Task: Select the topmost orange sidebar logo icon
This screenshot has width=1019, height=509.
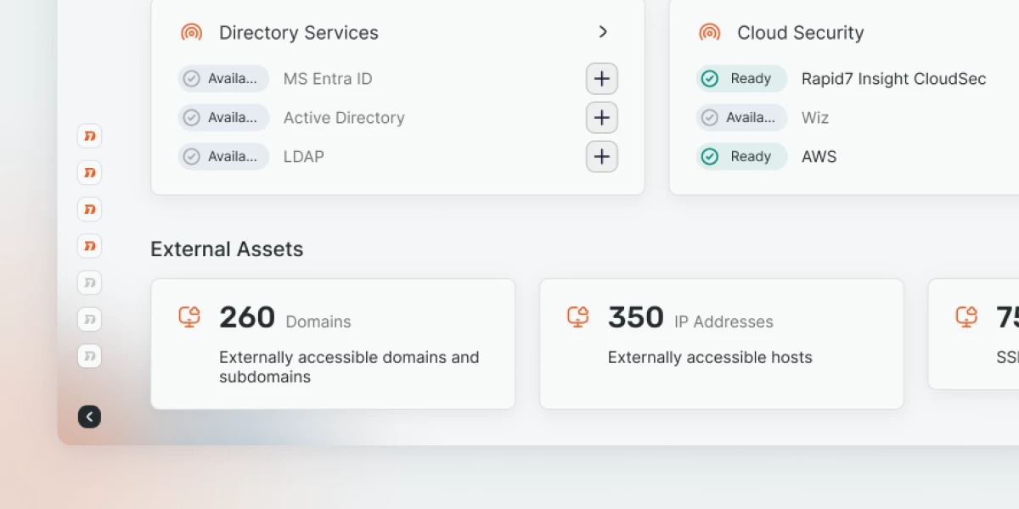Action: click(89, 136)
